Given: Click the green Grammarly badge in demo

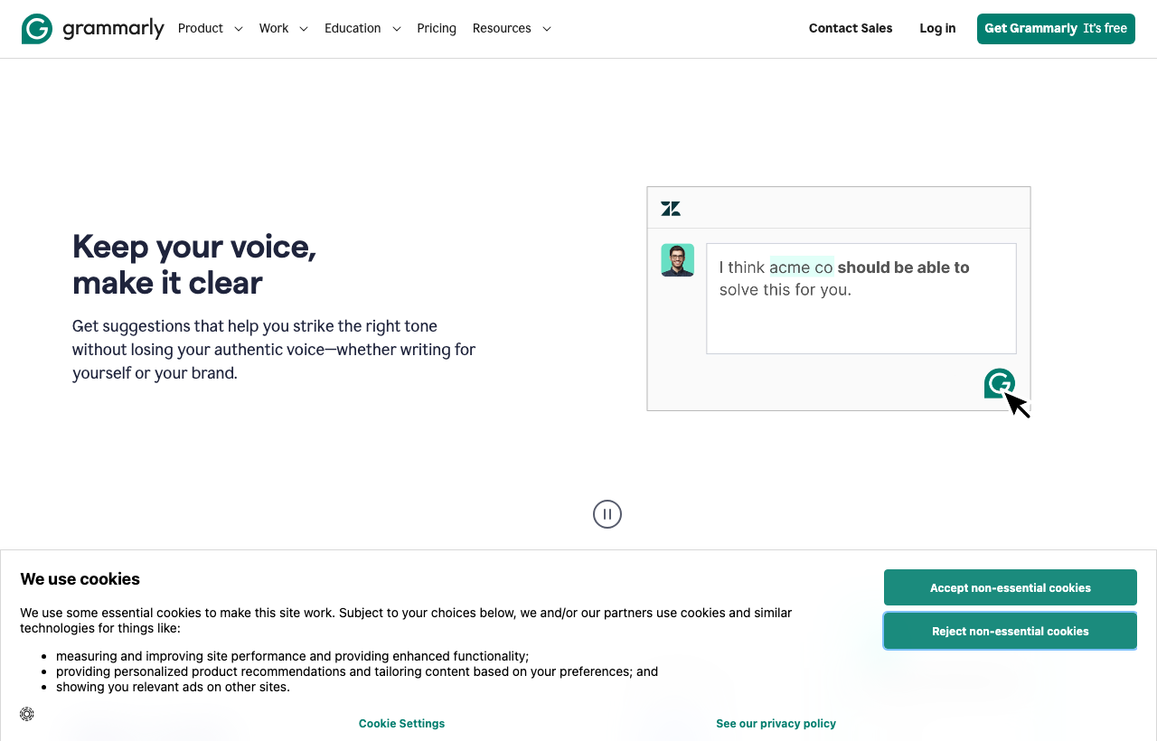Looking at the screenshot, I should 1000,383.
